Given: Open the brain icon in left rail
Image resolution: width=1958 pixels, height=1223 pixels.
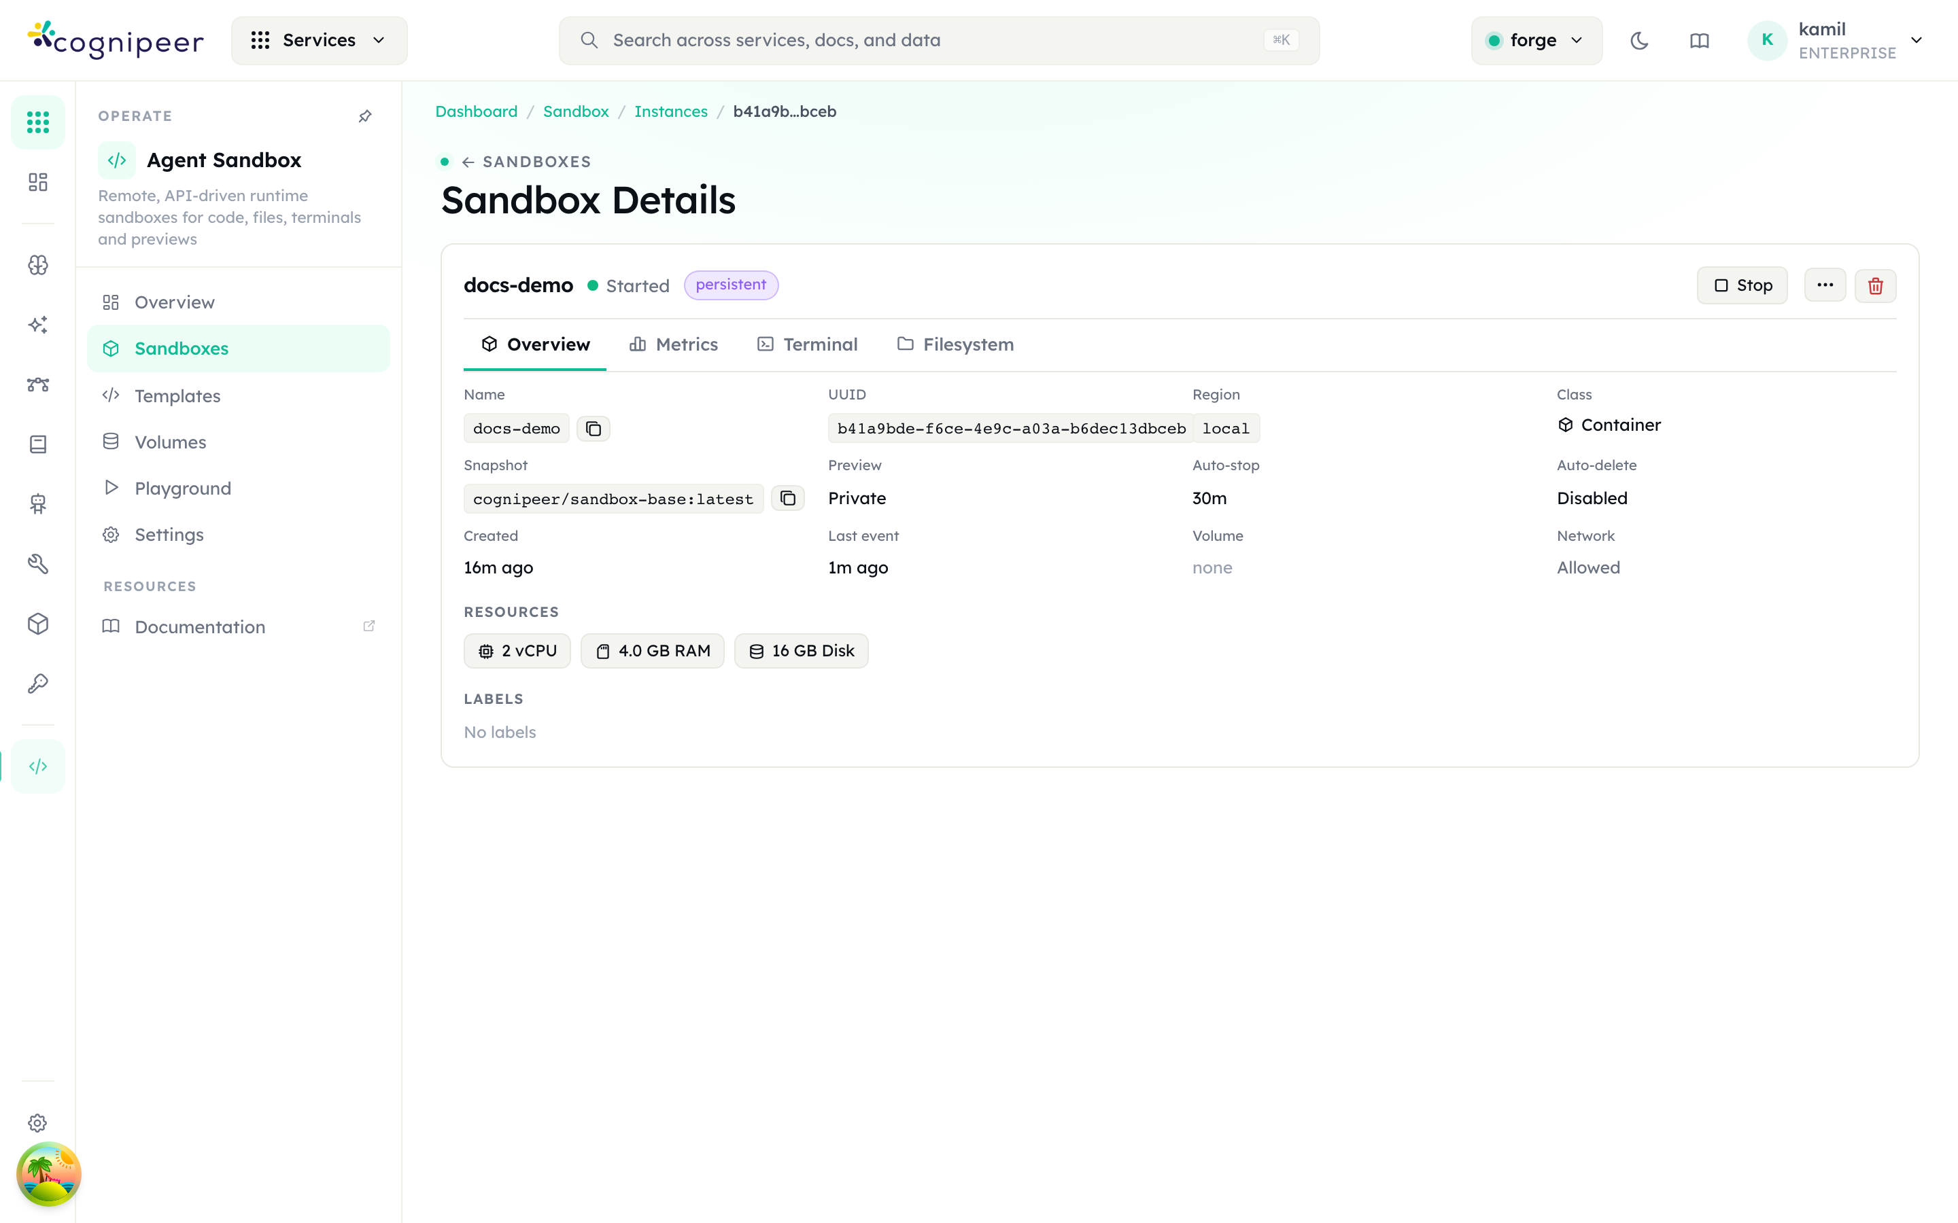Looking at the screenshot, I should pos(37,264).
